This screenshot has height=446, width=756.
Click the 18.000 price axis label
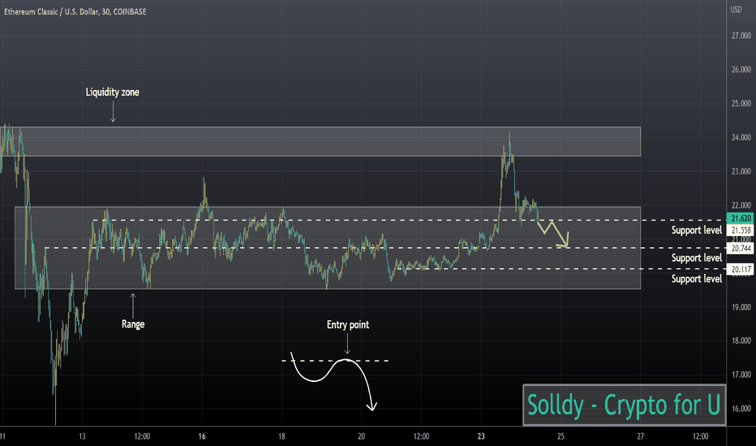coord(741,341)
